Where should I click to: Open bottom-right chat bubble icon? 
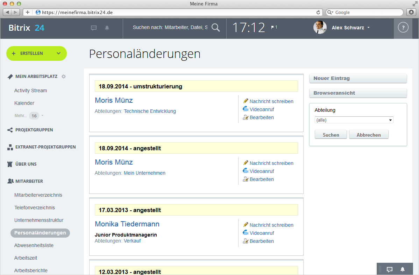[x=390, y=269]
